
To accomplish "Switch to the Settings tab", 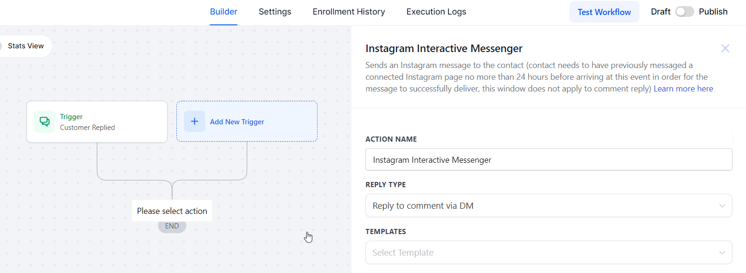I will pos(275,11).
